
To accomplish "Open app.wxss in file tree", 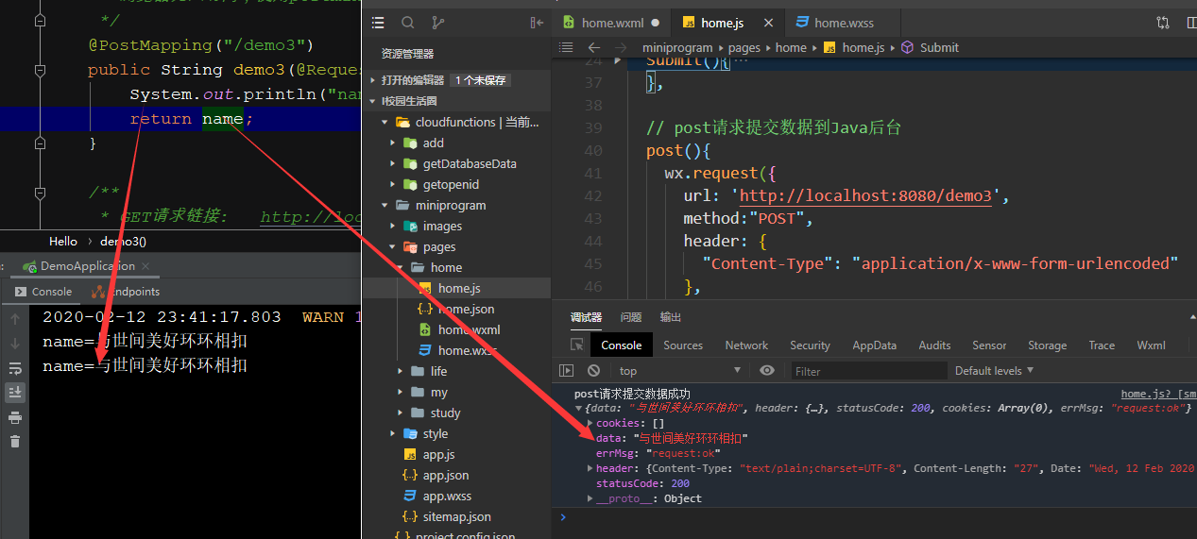I will (447, 496).
